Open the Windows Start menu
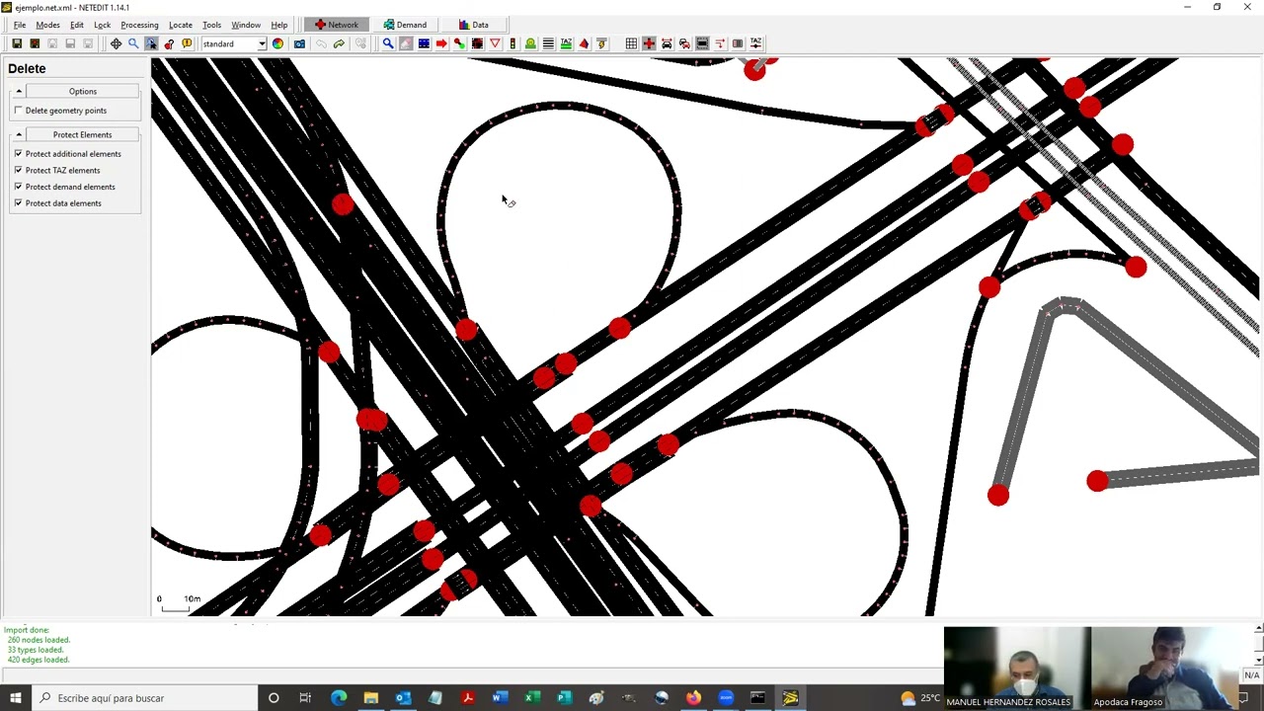 (x=15, y=698)
